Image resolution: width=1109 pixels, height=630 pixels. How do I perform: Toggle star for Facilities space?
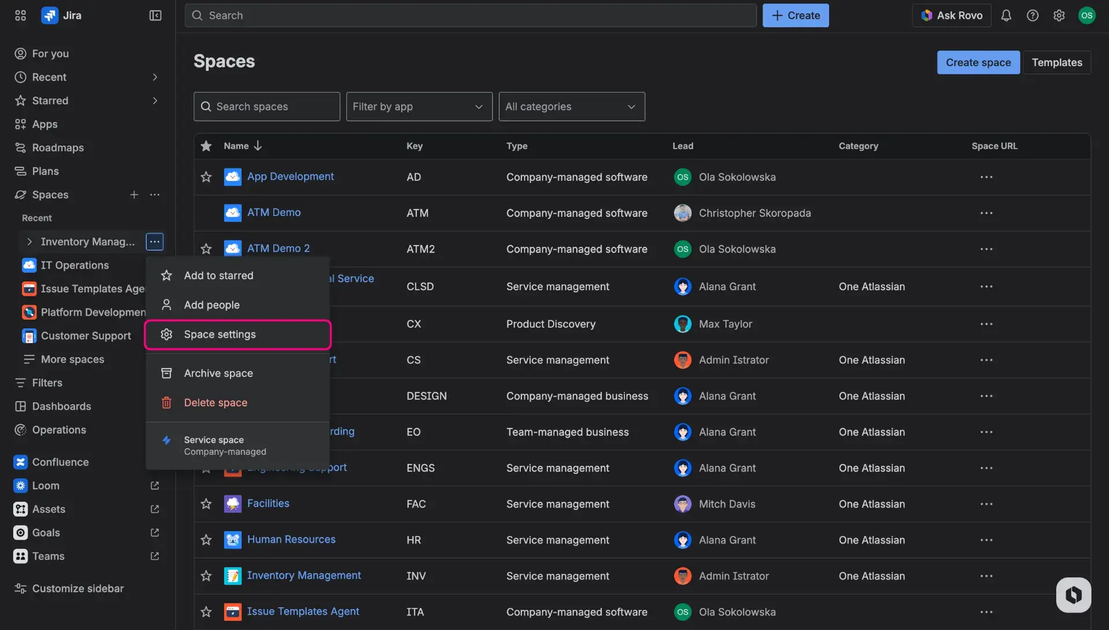pyautogui.click(x=206, y=504)
